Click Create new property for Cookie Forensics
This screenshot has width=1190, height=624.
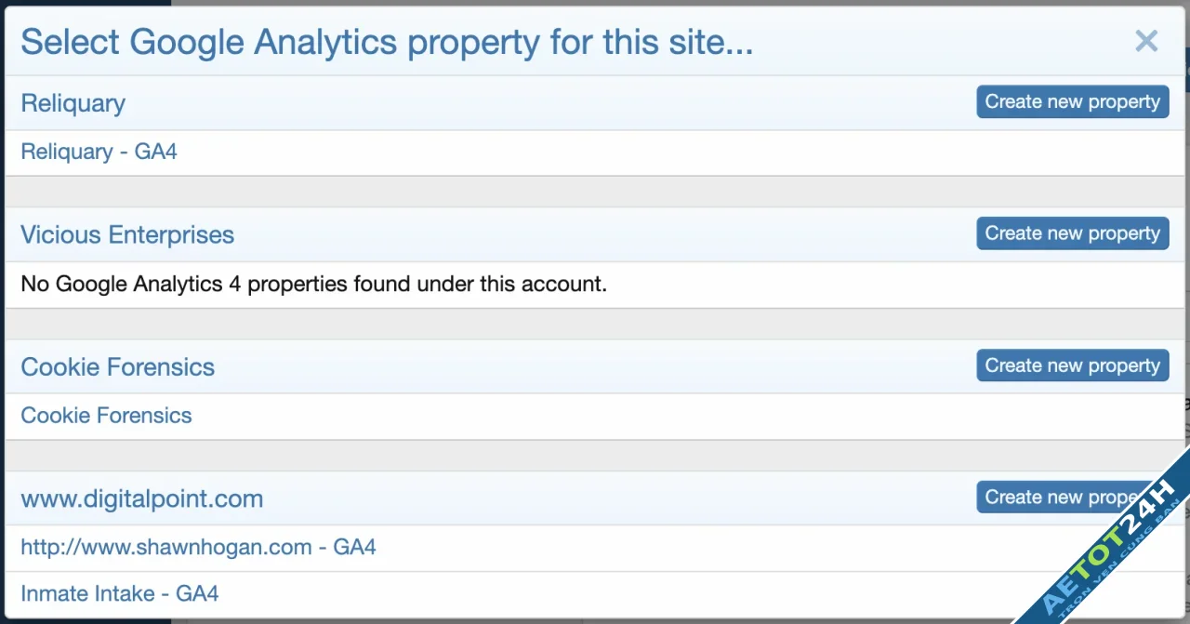click(x=1072, y=365)
